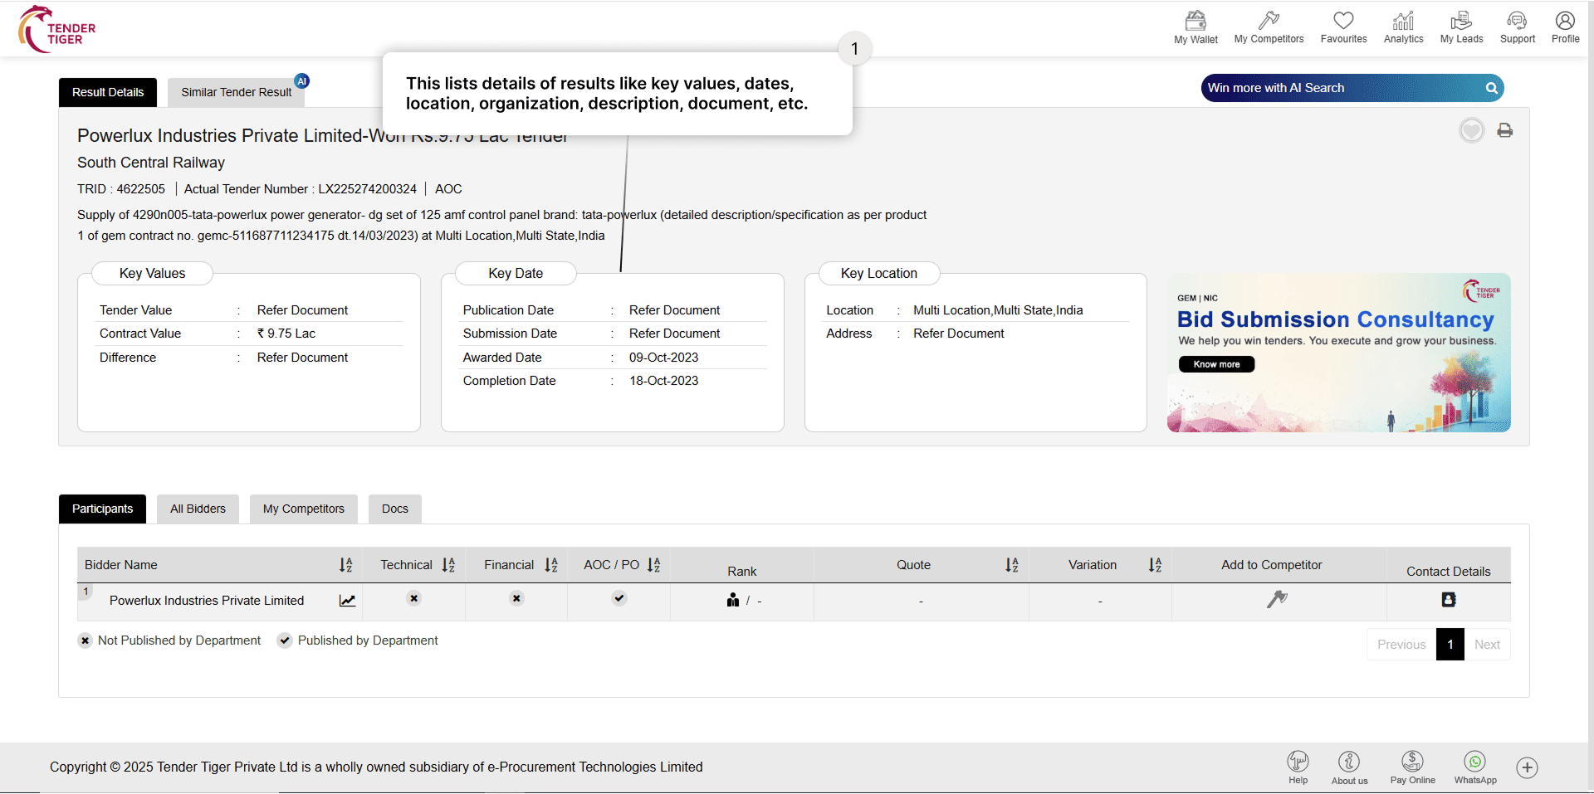Open My Competitors from top navigation

1269,27
